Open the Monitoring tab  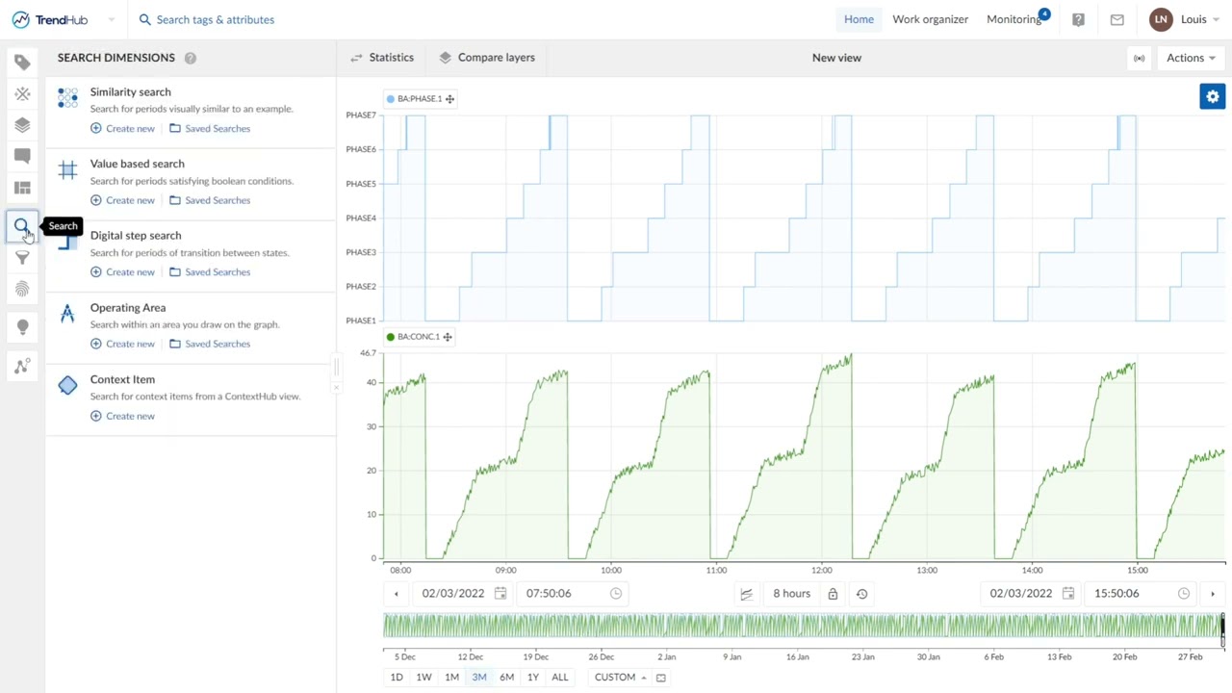1014,19
